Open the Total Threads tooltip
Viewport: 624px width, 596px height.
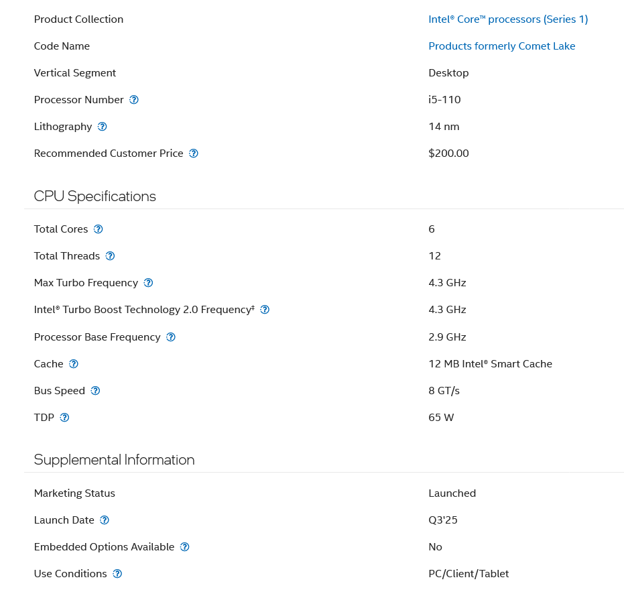[x=110, y=255]
